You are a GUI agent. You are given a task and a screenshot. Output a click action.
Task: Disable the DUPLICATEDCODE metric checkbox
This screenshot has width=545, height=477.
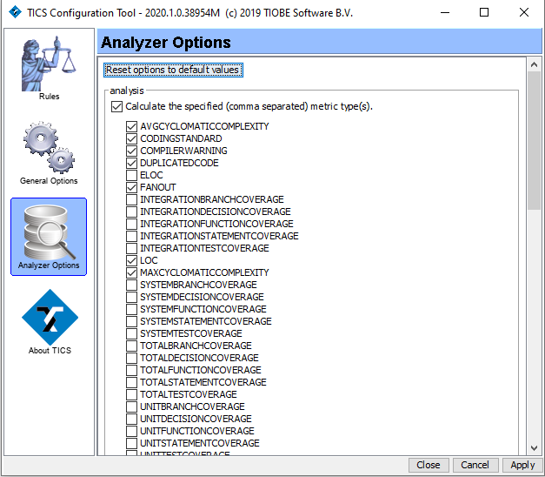click(132, 164)
